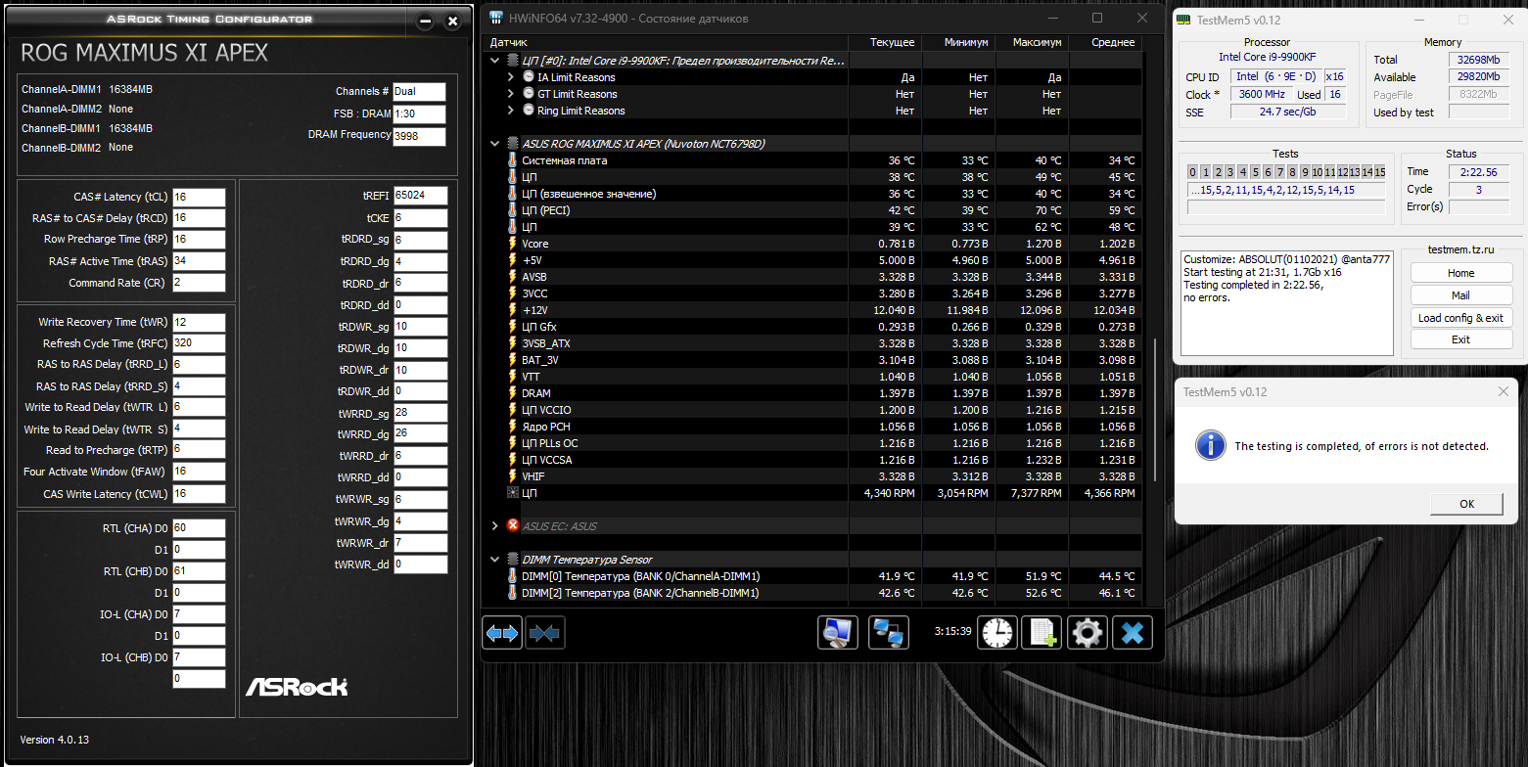
Task: Collapse the Intel Core i9-9900KF sensor group
Action: [495, 61]
